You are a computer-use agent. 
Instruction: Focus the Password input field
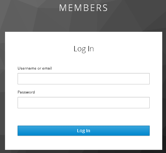(x=84, y=103)
